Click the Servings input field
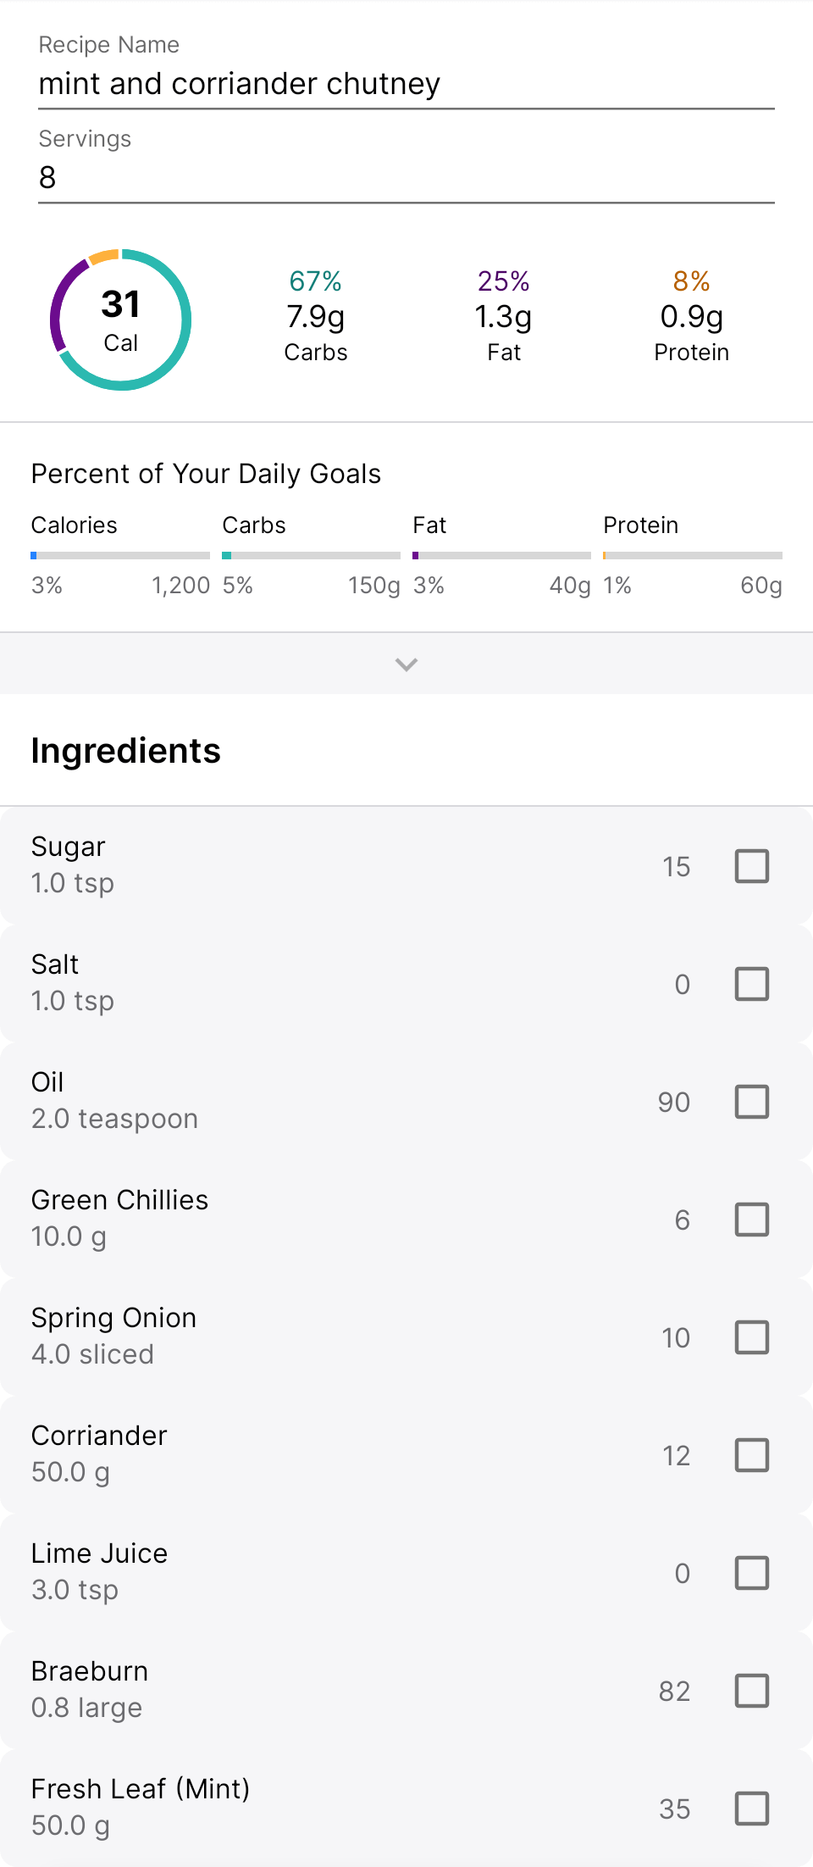 pyautogui.click(x=406, y=177)
